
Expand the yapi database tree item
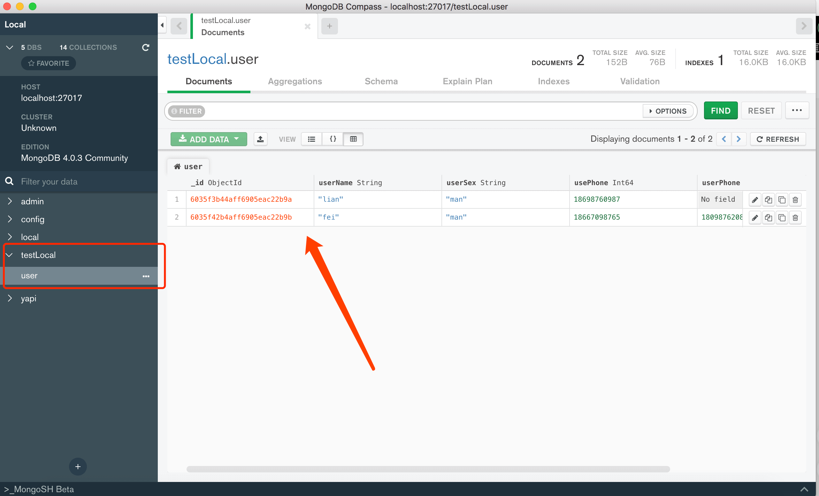pyautogui.click(x=9, y=298)
